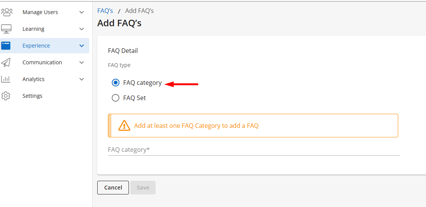Viewport: 426px width, 207px height.
Task: Expand the Learning menu chevron
Action: click(82, 29)
